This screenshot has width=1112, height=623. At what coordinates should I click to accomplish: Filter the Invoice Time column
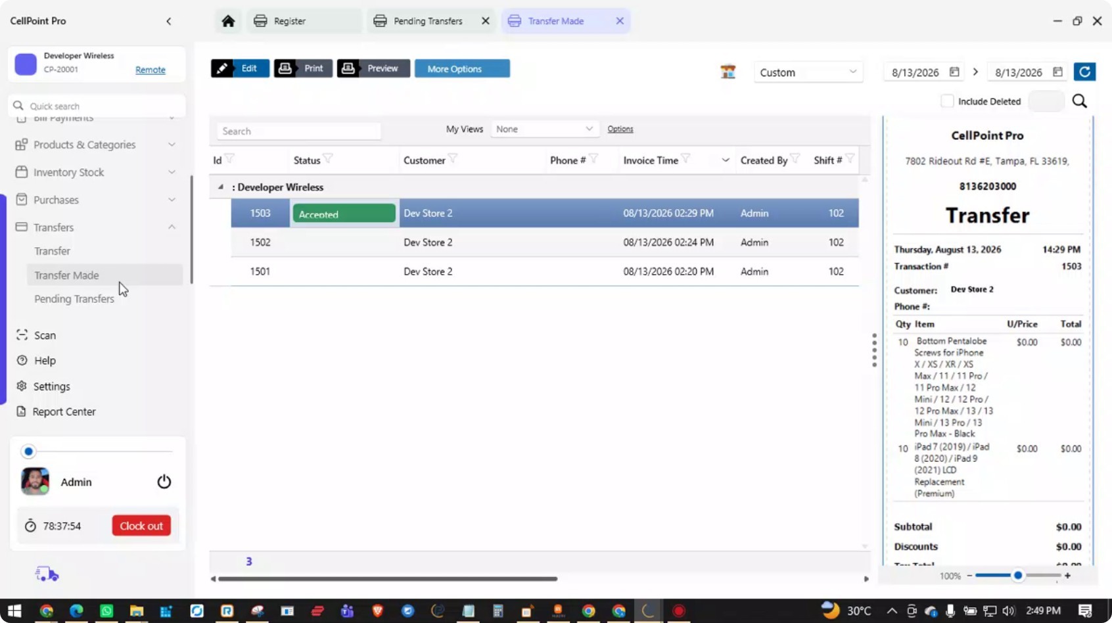685,159
